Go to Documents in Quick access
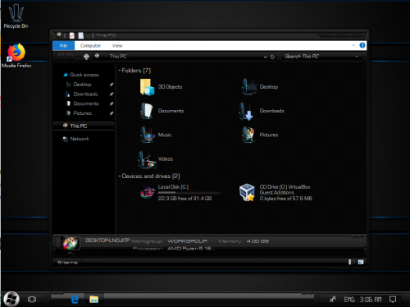 click(86, 103)
